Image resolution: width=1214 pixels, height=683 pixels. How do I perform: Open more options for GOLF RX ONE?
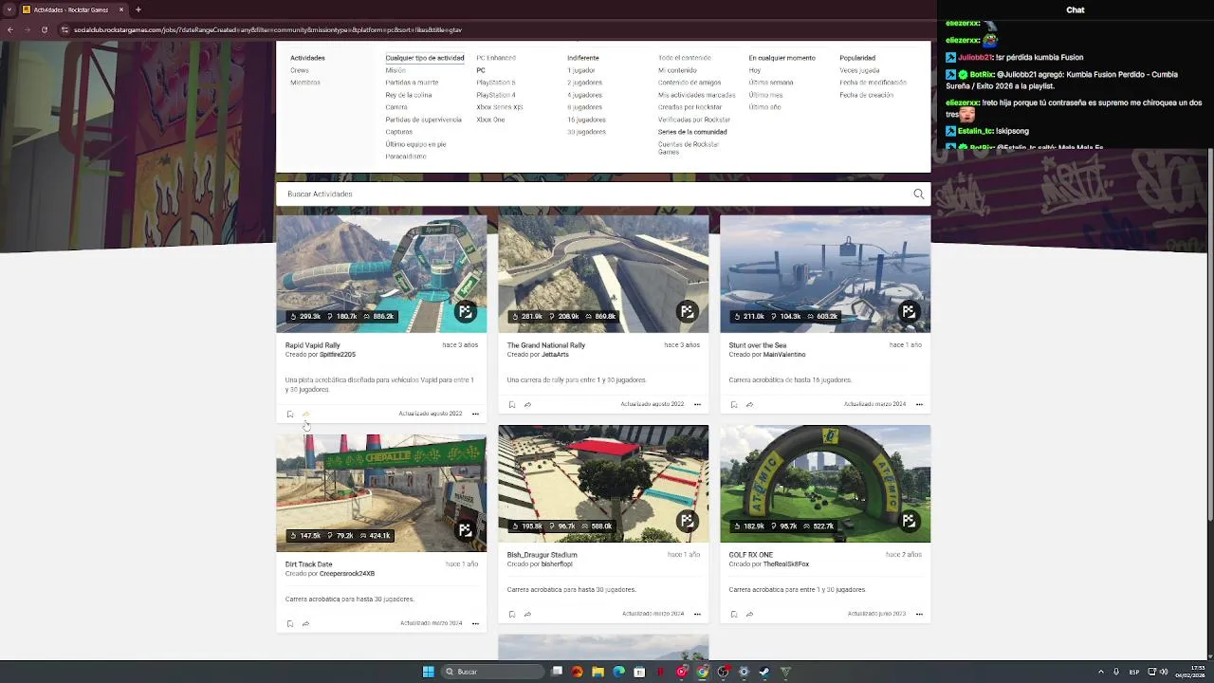pyautogui.click(x=919, y=614)
